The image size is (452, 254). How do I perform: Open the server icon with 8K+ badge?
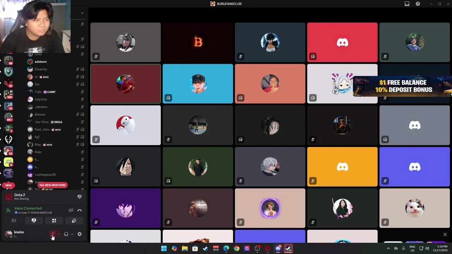pos(8,117)
